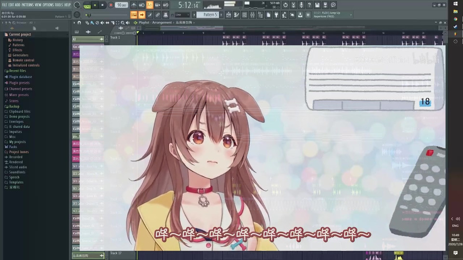Pause playback with the transport pause button

click(x=95, y=5)
